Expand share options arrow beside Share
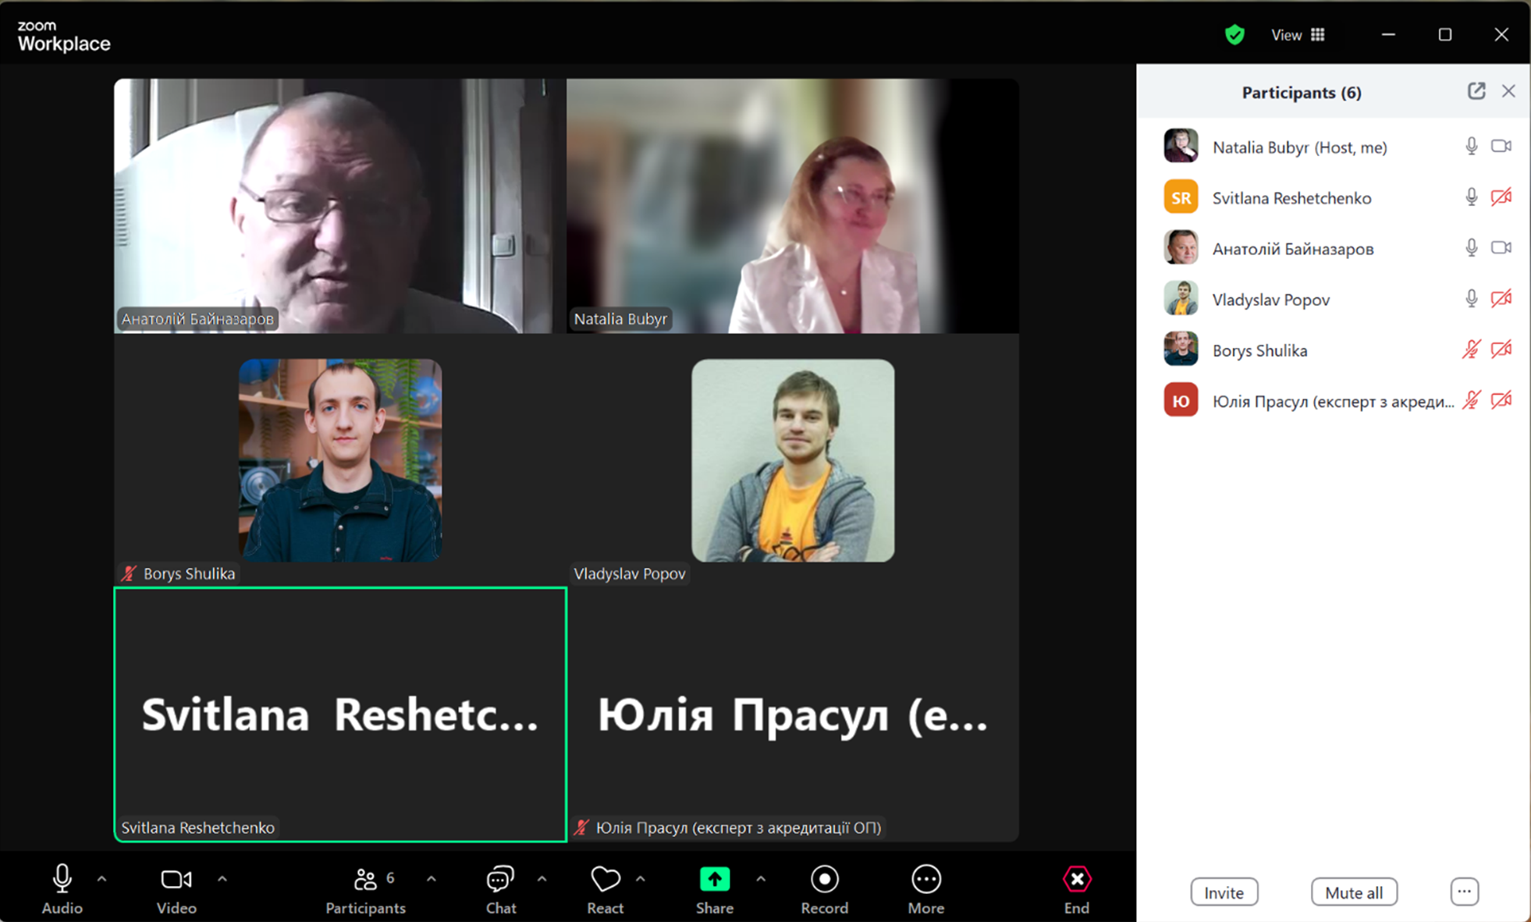 point(761,879)
